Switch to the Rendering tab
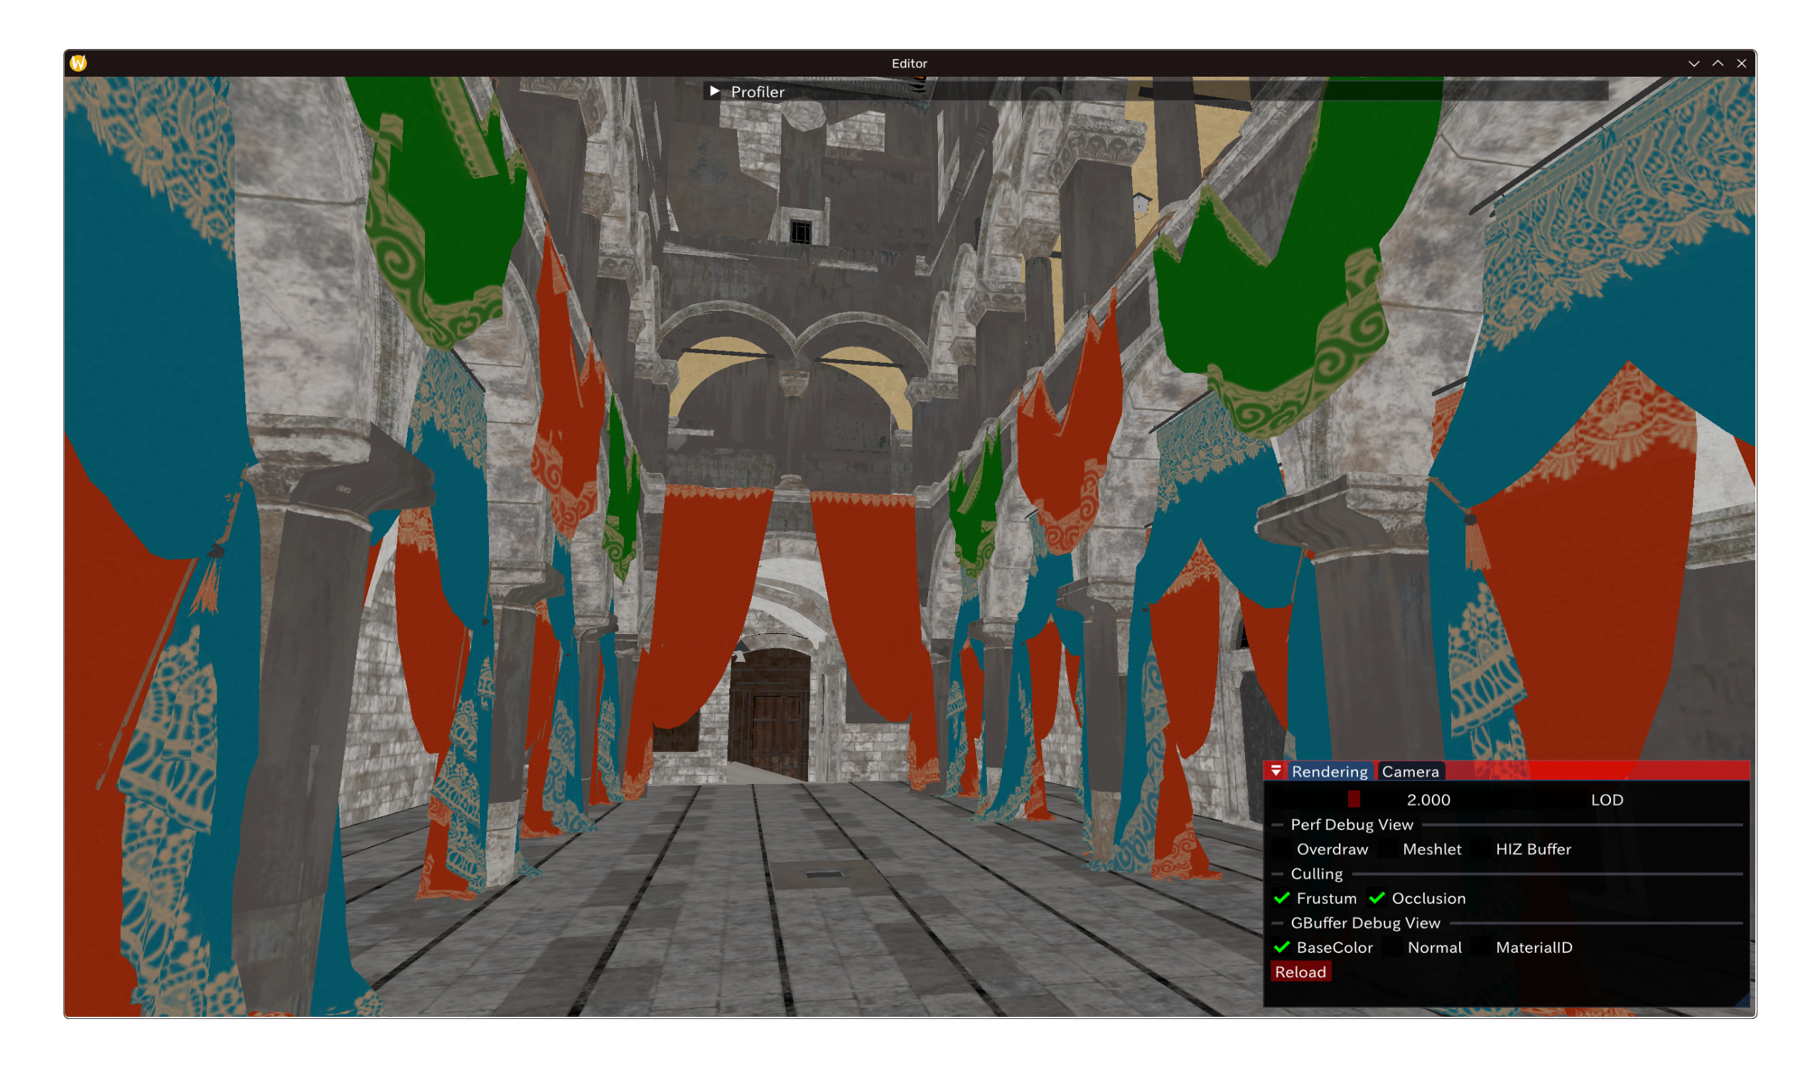Screen dimensions: 1820x1090 point(1329,771)
